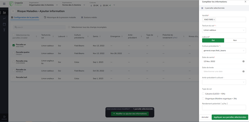Click the chart trend icon in sidebar
249x122 pixels.
4,18
